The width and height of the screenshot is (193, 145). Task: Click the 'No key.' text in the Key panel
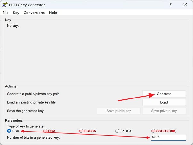(13, 26)
